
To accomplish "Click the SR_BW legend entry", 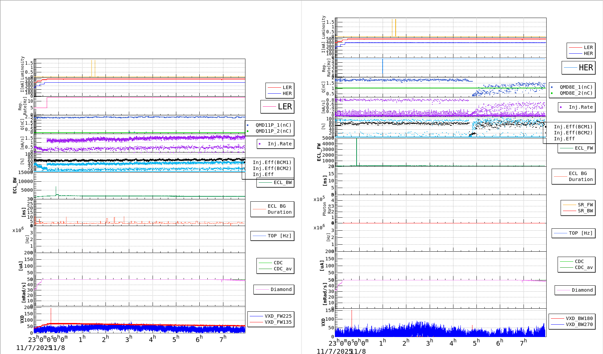I will [585, 211].
